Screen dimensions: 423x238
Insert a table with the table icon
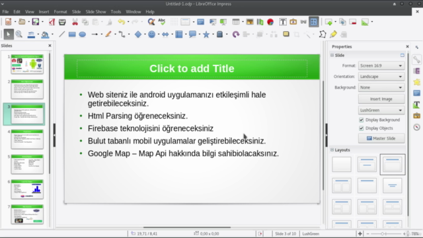(235, 22)
